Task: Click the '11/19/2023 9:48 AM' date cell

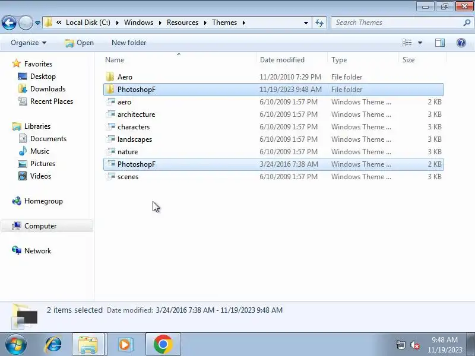Action: 290,90
